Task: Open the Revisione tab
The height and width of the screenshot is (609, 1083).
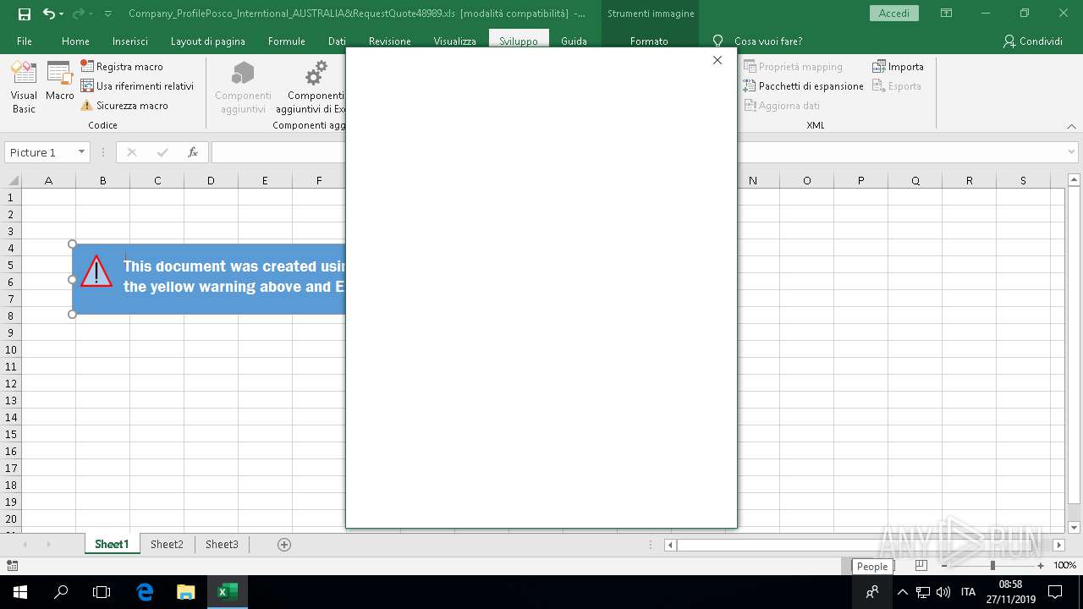Action: [390, 41]
